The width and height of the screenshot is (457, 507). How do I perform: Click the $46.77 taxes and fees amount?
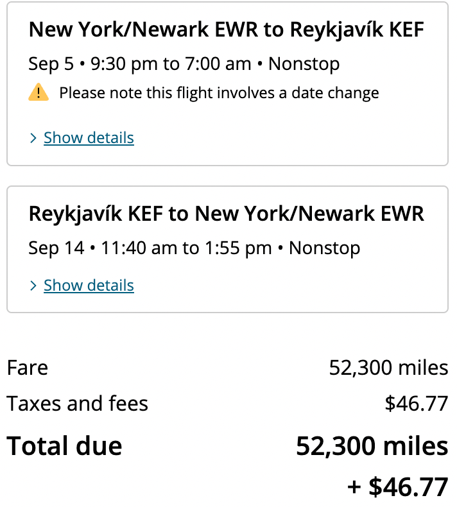point(416,404)
